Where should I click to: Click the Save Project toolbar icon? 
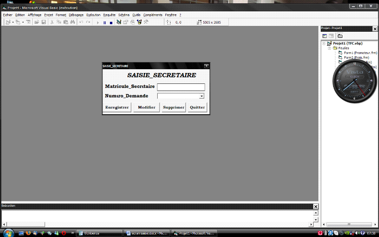(x=44, y=22)
